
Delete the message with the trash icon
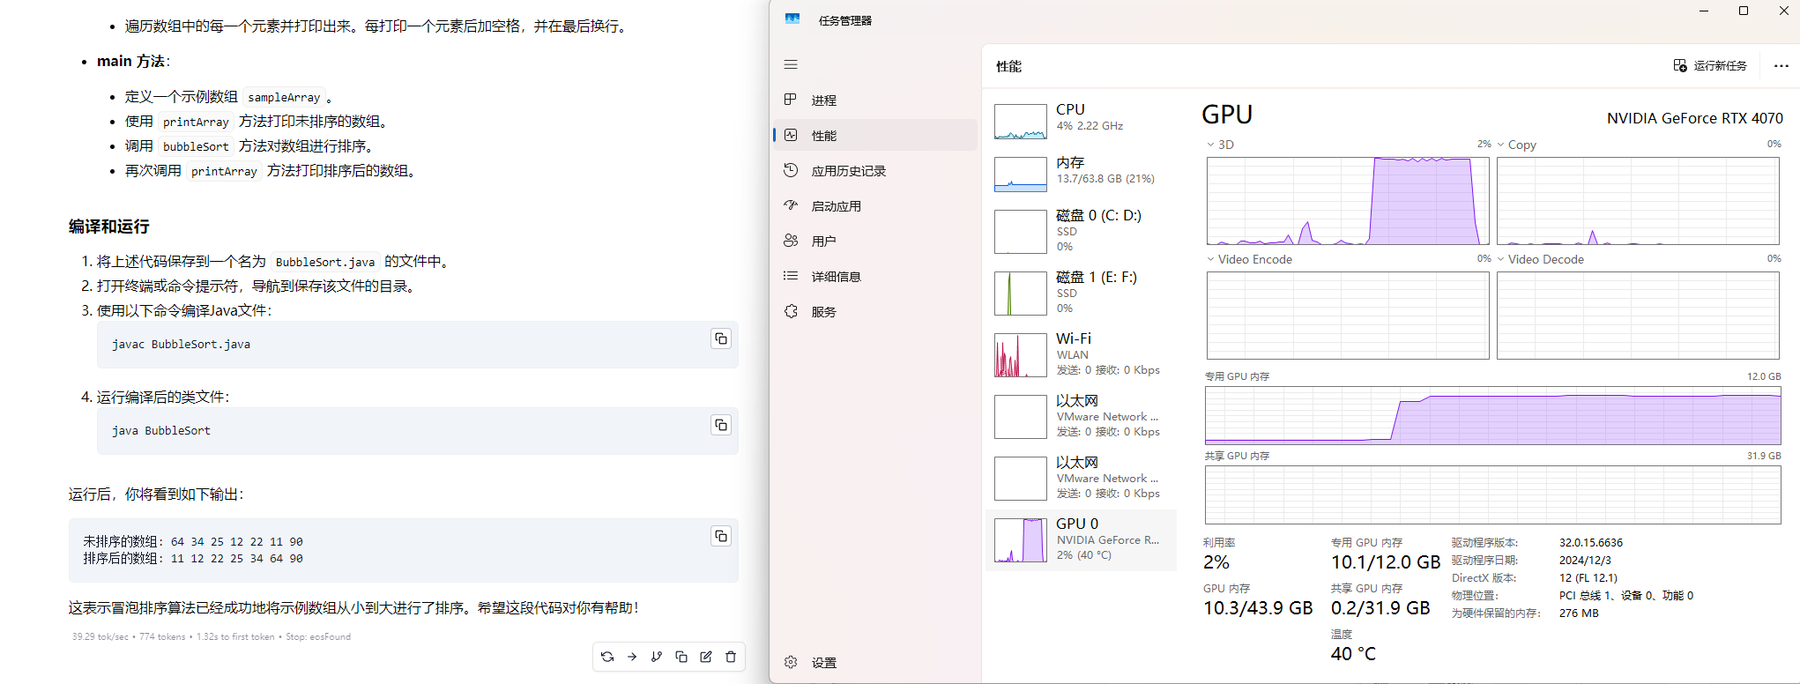pyautogui.click(x=731, y=657)
